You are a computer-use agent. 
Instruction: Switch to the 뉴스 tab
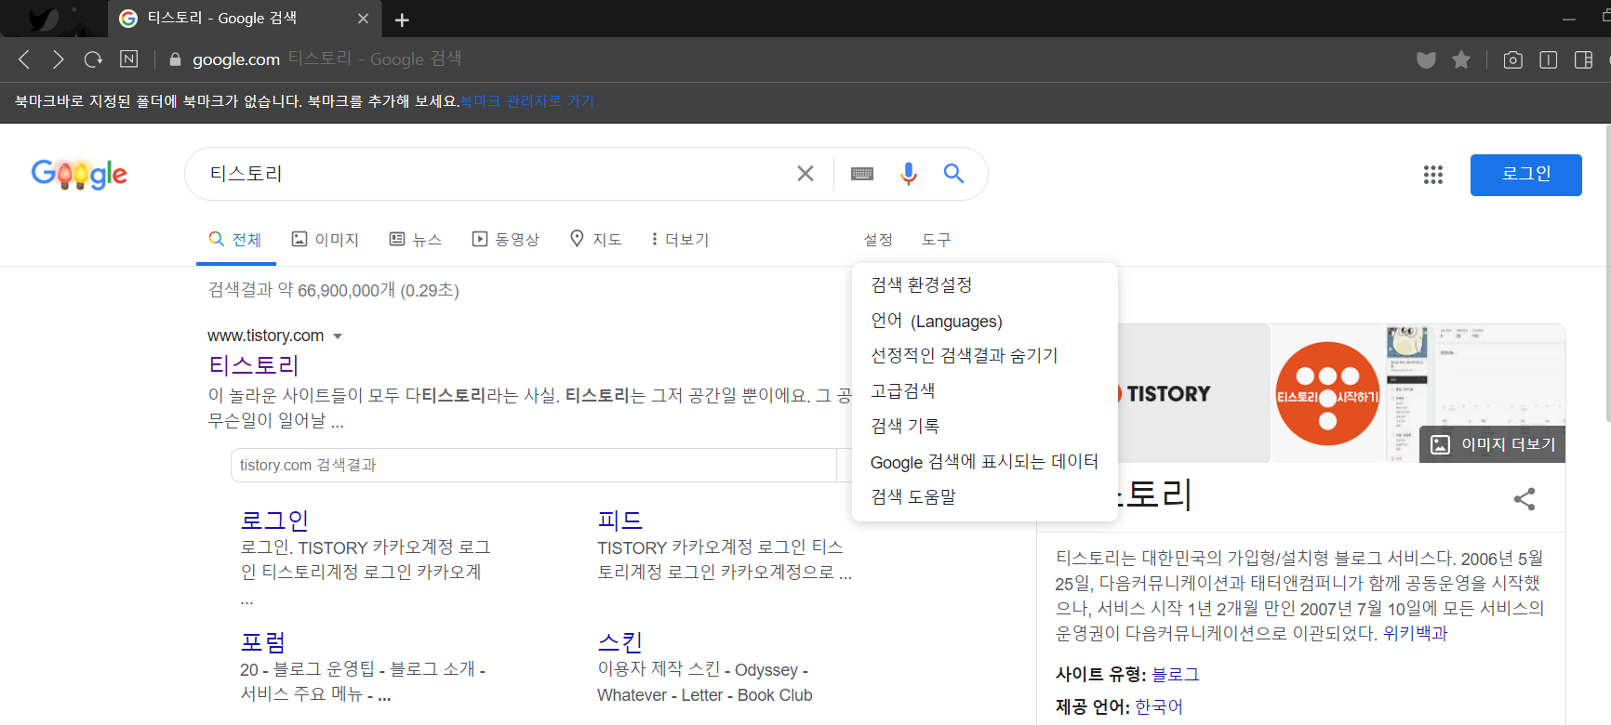tap(415, 240)
